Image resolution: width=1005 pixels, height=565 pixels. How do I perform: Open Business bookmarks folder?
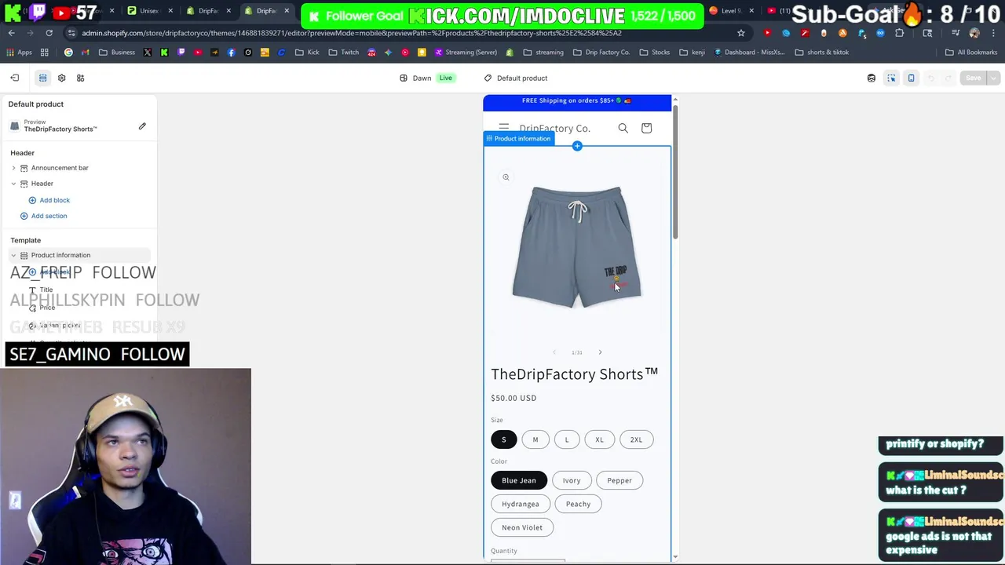[x=117, y=53]
